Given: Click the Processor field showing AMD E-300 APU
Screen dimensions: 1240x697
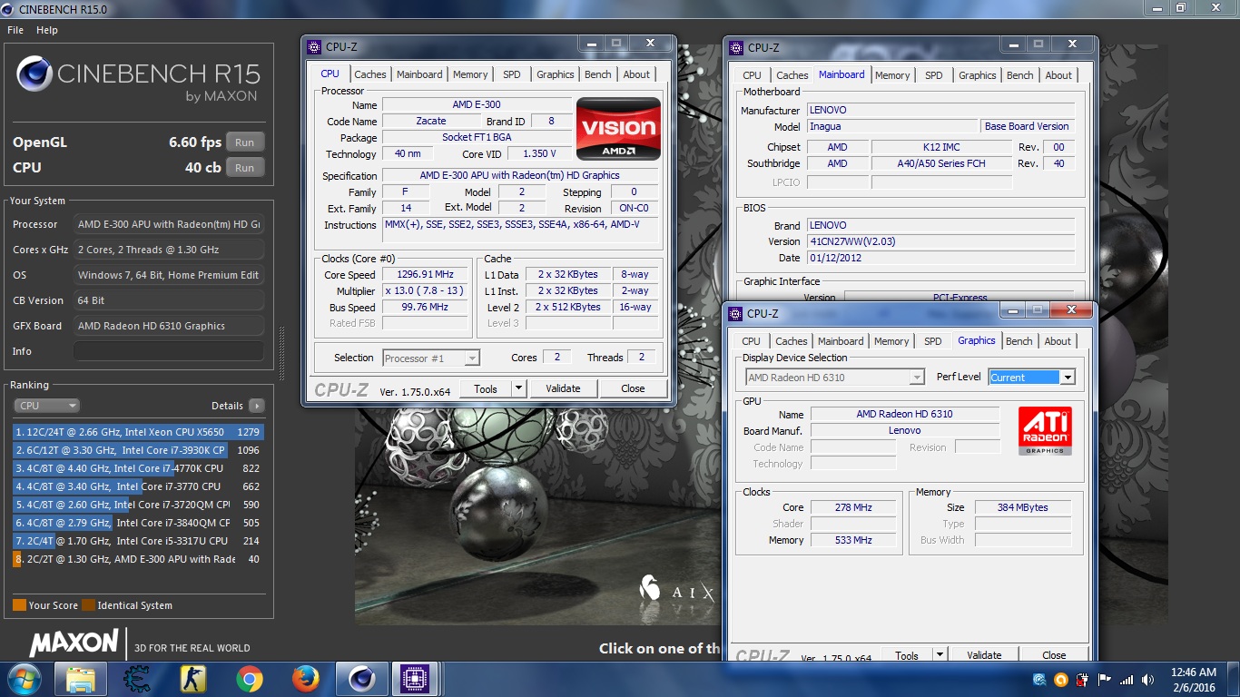Looking at the screenshot, I should (169, 224).
